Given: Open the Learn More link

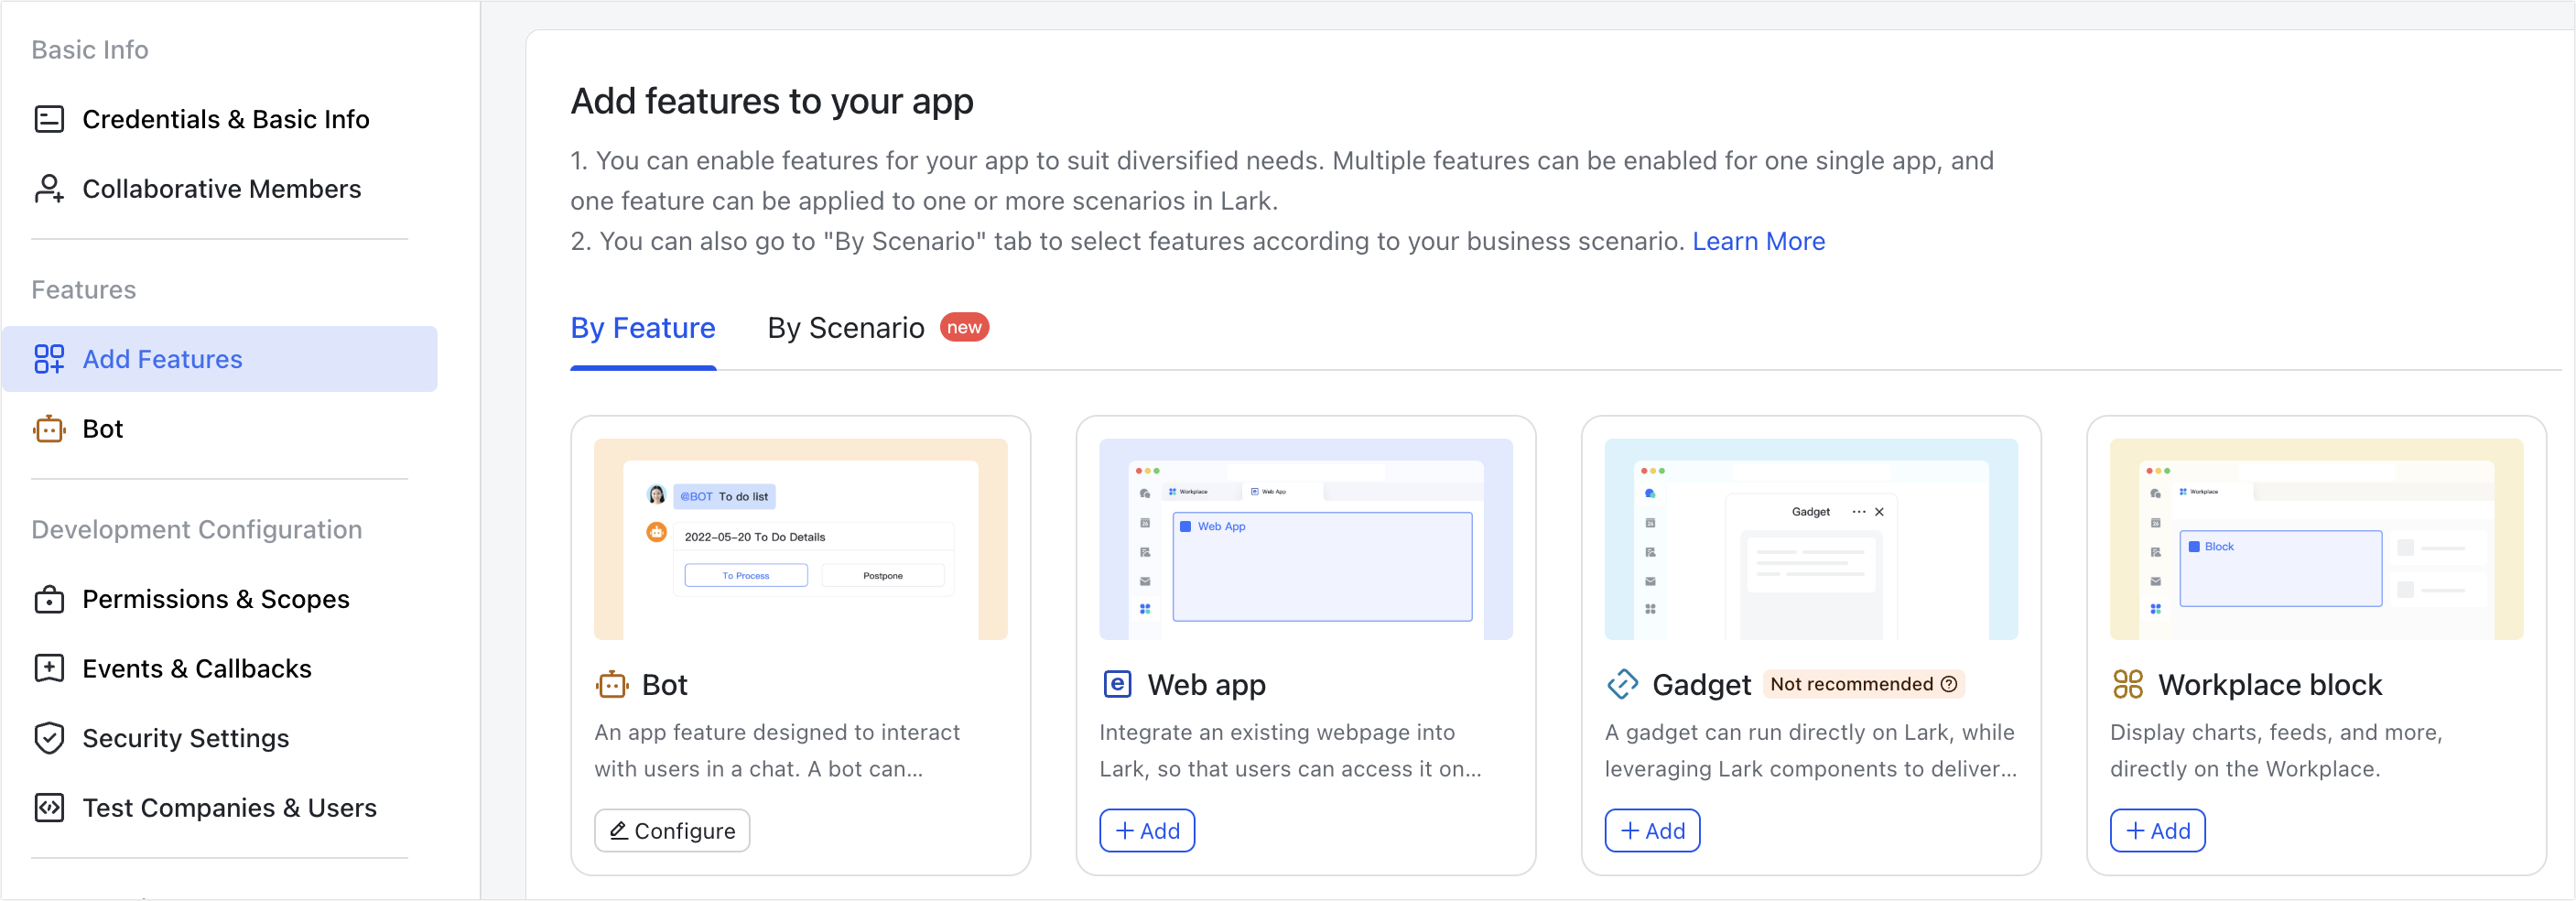Looking at the screenshot, I should (1757, 241).
